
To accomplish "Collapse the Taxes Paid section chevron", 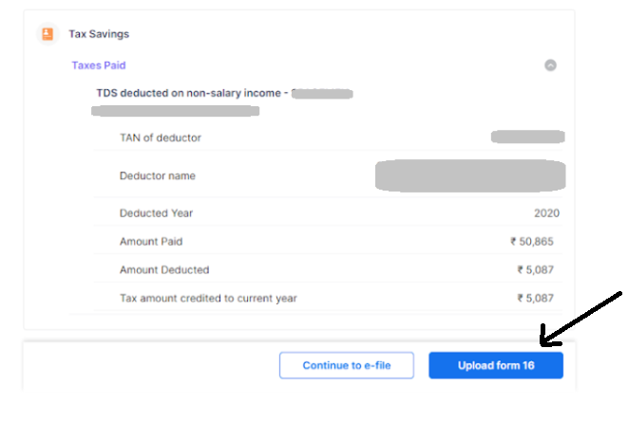I will (550, 65).
